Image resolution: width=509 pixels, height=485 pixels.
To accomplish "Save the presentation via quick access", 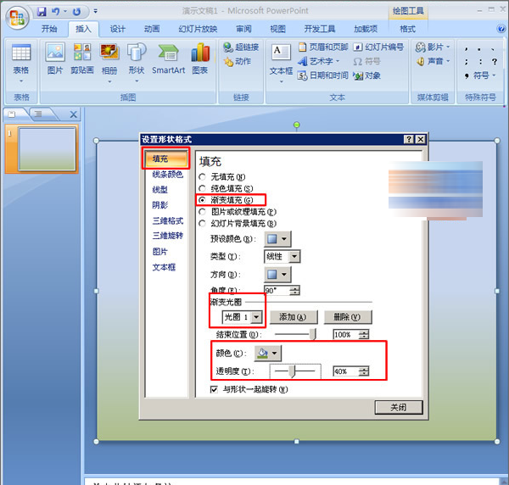I will (x=42, y=12).
